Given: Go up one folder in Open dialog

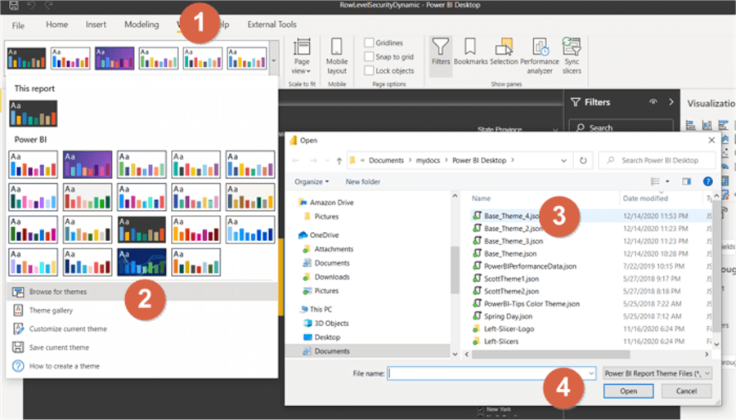Looking at the screenshot, I should click(x=339, y=161).
